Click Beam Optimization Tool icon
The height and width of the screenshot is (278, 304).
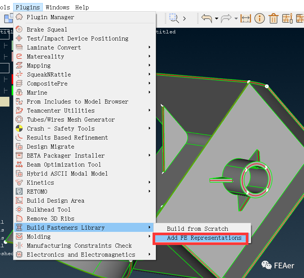pyautogui.click(x=19, y=164)
